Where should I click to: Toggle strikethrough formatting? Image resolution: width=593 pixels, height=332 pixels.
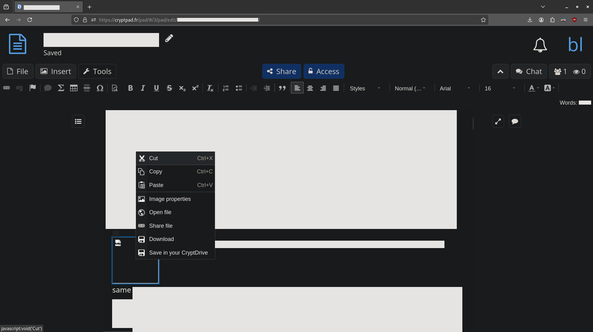pyautogui.click(x=169, y=88)
